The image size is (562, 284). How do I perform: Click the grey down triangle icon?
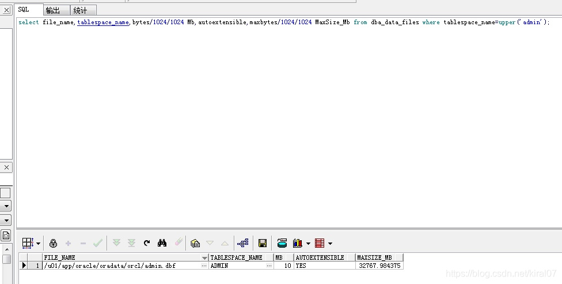tap(210, 243)
